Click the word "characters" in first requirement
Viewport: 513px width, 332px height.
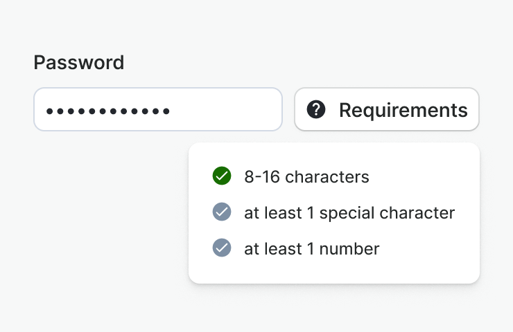click(327, 177)
